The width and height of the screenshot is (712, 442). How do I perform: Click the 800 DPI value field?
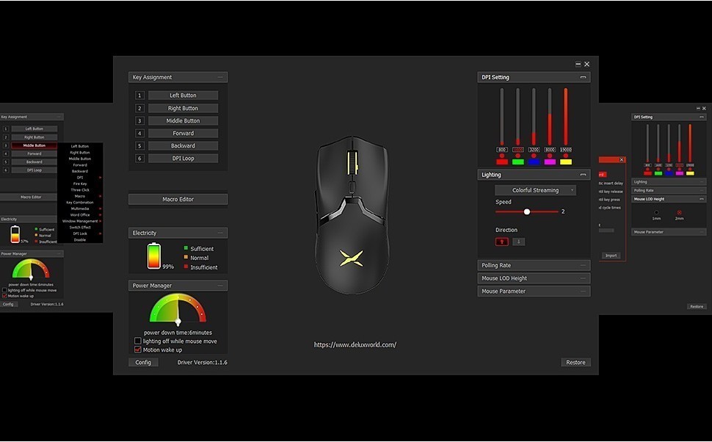point(502,150)
